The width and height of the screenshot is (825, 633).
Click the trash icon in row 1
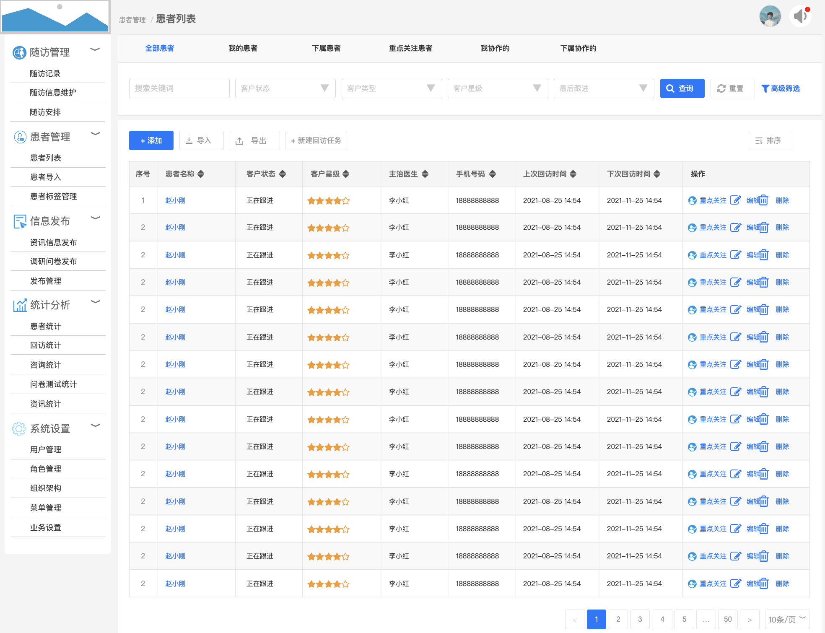point(763,200)
